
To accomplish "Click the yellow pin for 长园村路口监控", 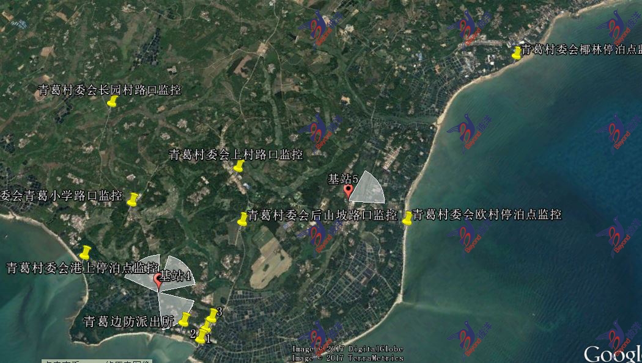I will [x=113, y=101].
